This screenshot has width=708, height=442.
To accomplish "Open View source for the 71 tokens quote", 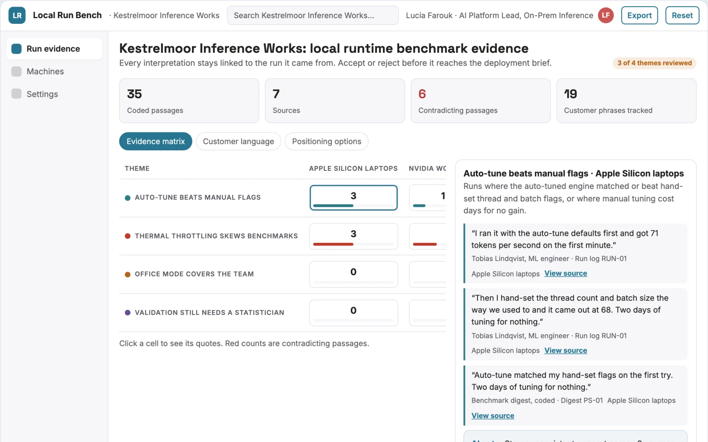I will pos(566,273).
